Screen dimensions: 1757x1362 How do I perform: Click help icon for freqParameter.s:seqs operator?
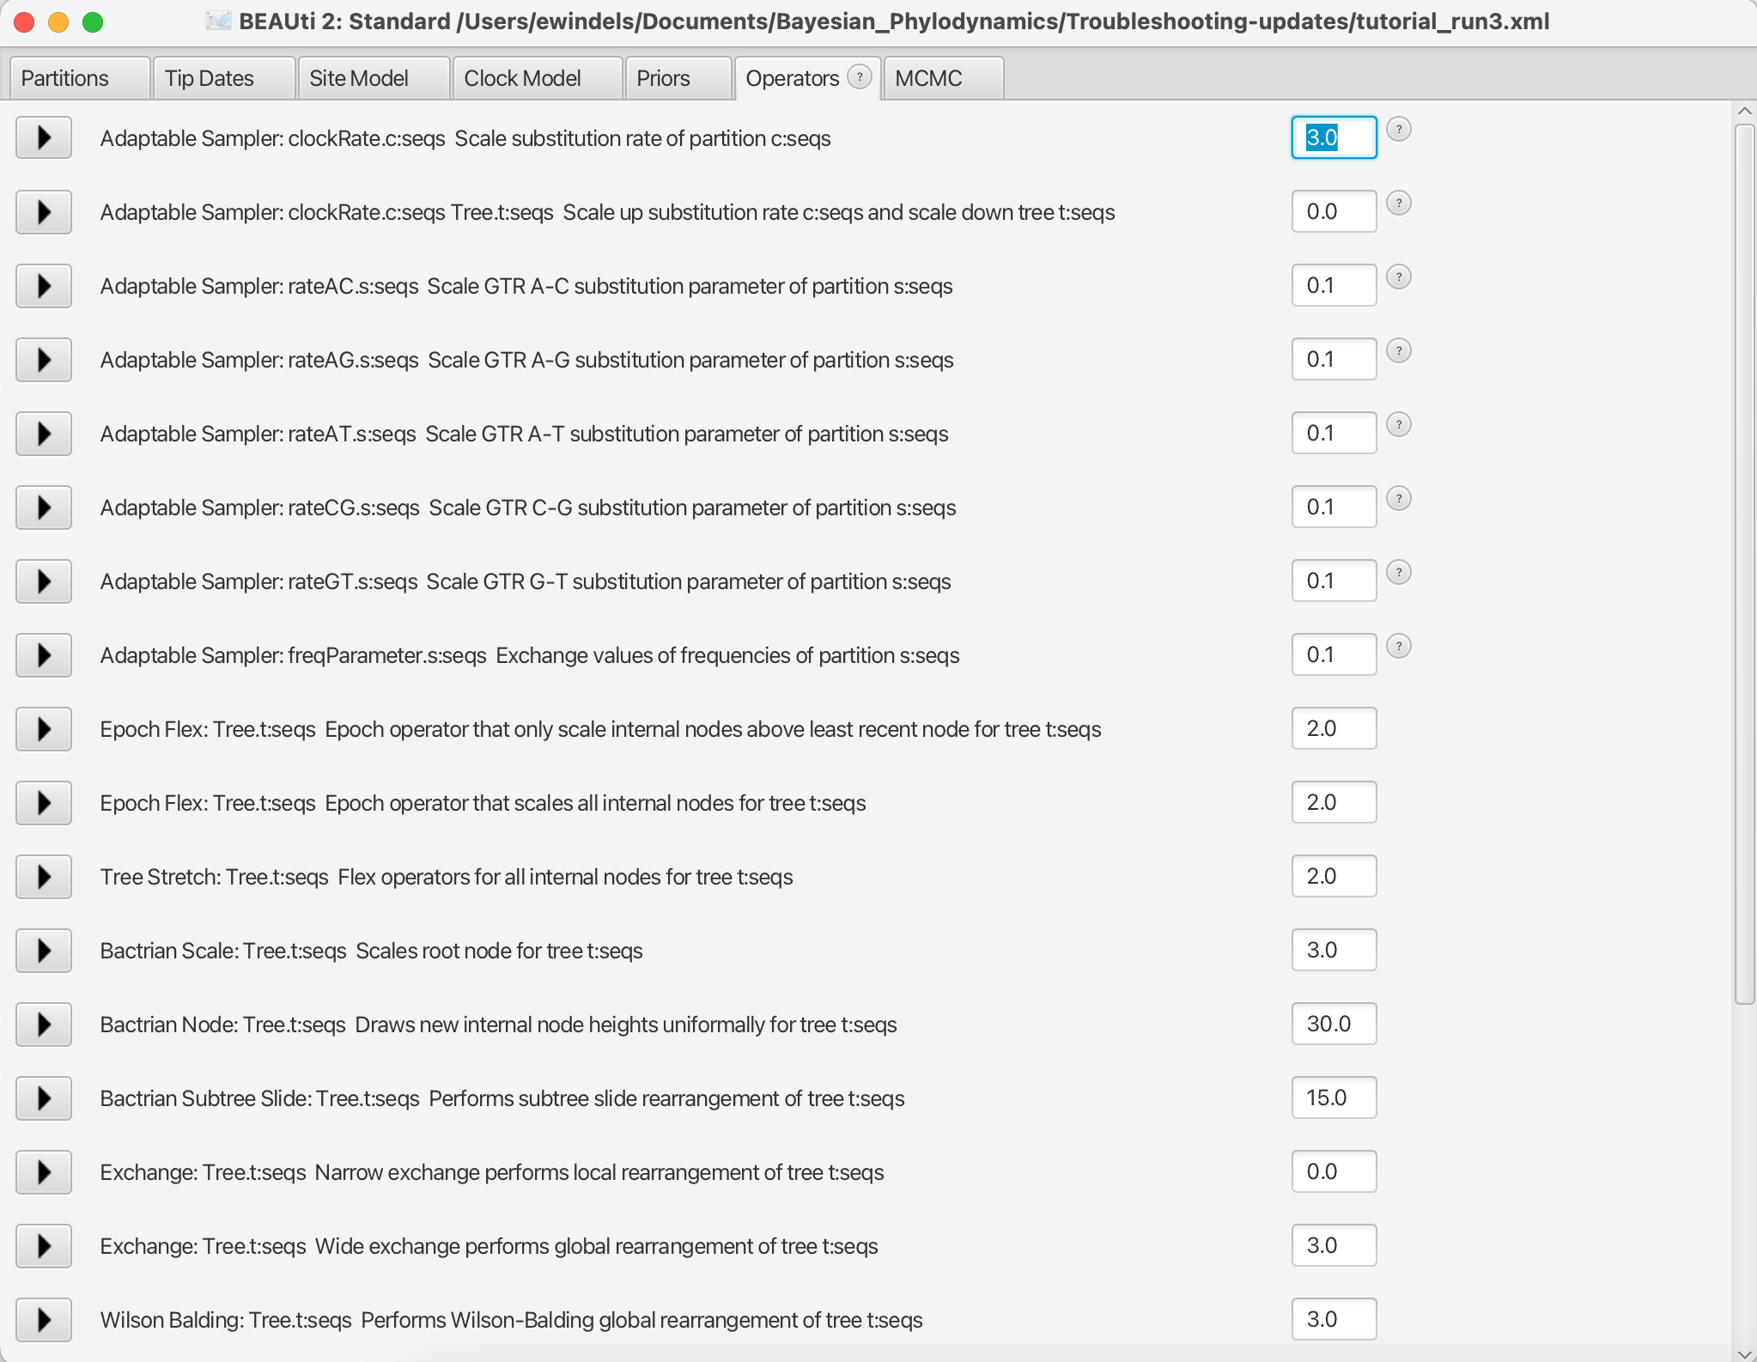coord(1398,647)
